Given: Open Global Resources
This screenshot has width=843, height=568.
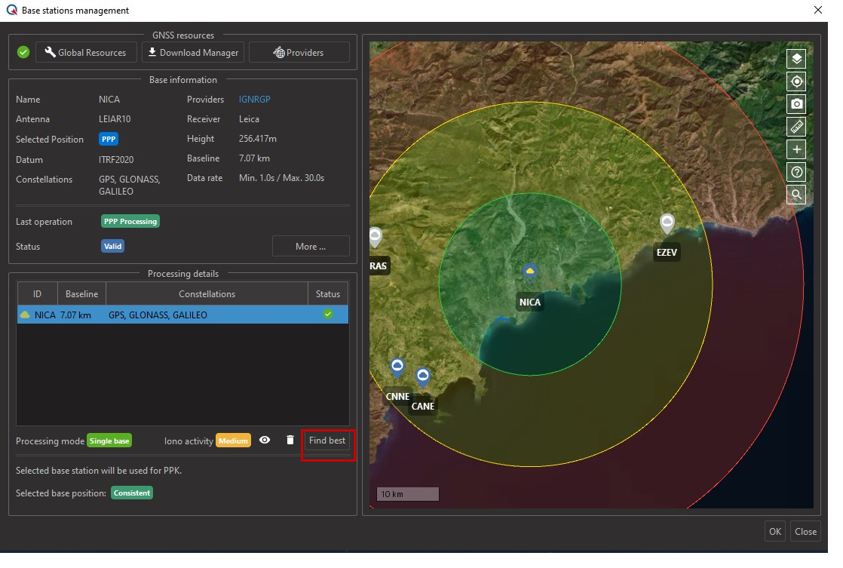Looking at the screenshot, I should pos(86,53).
